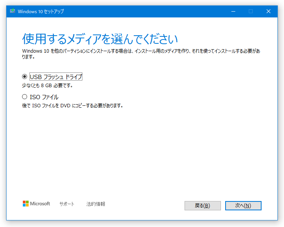Image resolution: width=284 pixels, height=227 pixels.
Task: Click the Windows 10 setup title bar icon
Action: pos(12,11)
